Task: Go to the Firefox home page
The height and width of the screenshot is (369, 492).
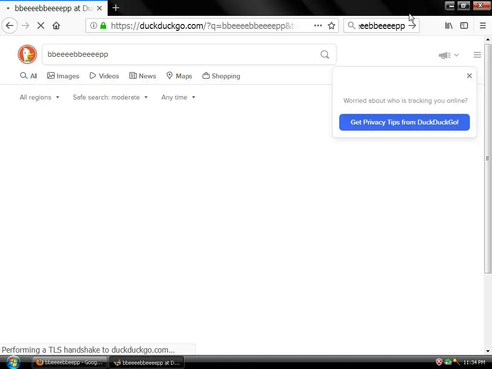Action: (56, 25)
